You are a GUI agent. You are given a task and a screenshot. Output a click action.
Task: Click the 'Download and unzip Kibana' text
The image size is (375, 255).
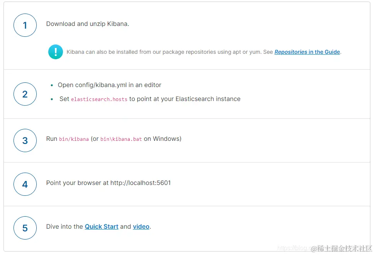tap(87, 24)
